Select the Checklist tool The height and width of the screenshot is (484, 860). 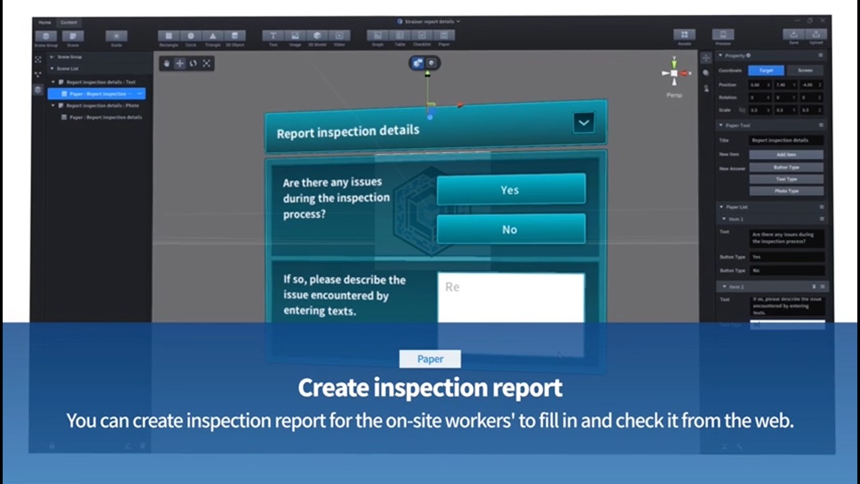pos(421,36)
